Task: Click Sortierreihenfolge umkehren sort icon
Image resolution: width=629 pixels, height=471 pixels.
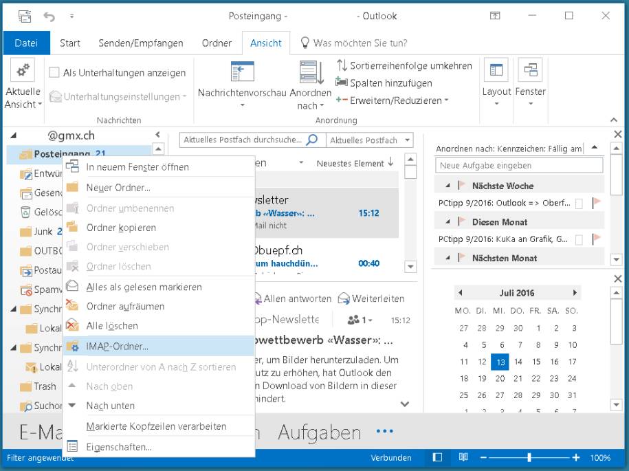Action: point(342,65)
